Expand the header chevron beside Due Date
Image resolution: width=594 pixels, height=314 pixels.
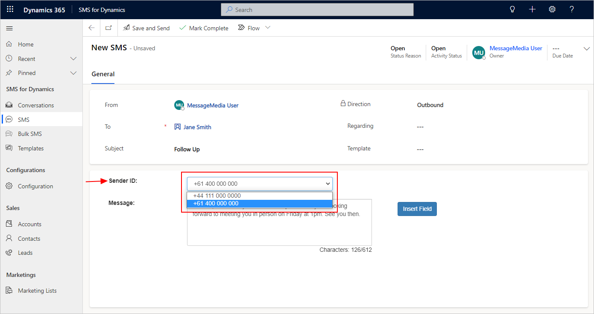pyautogui.click(x=586, y=49)
